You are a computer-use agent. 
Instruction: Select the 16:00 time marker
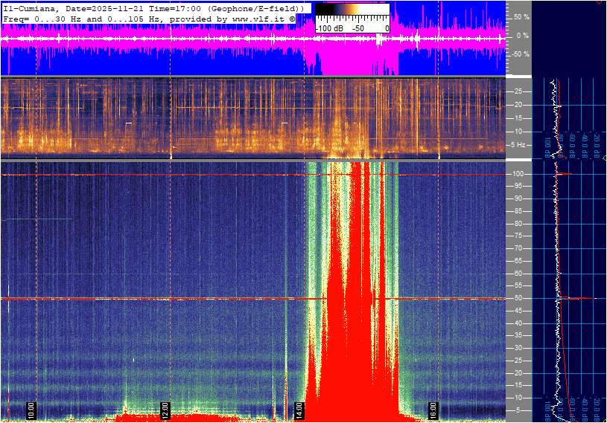click(x=433, y=410)
